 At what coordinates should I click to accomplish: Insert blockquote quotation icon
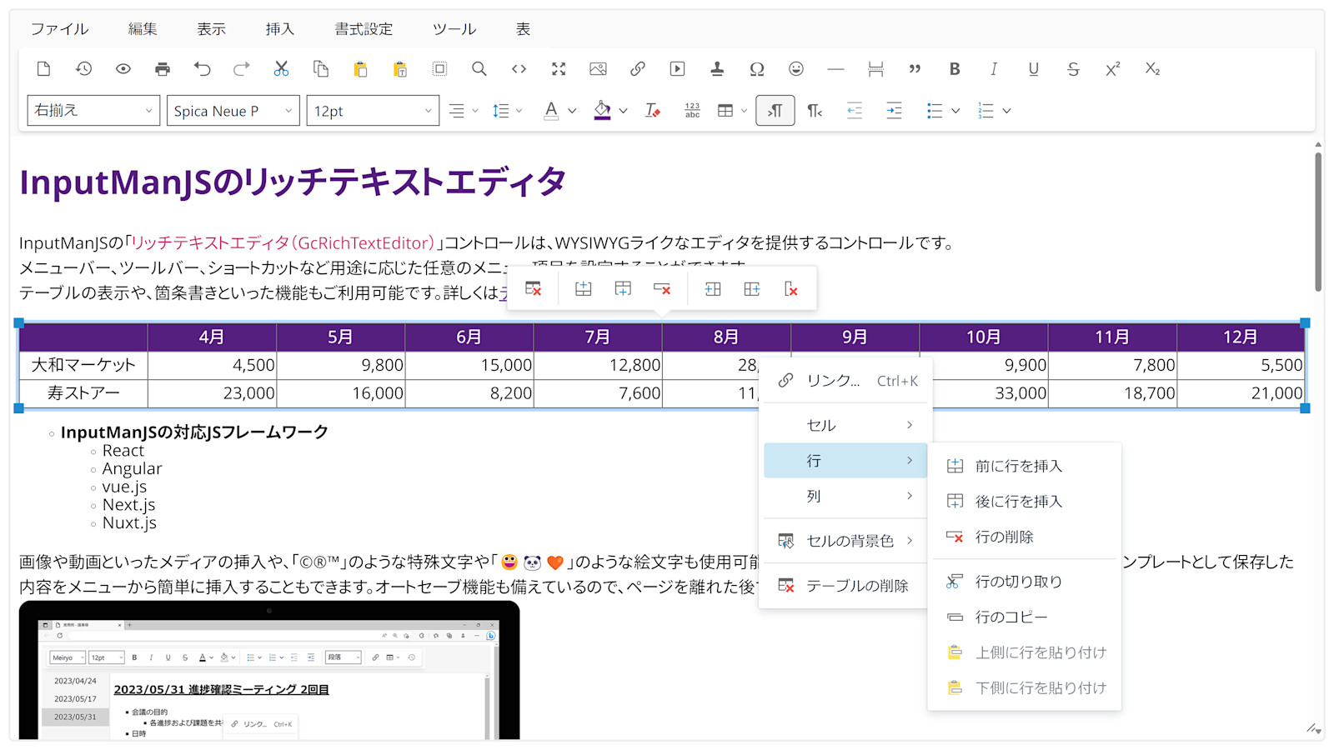pos(915,69)
